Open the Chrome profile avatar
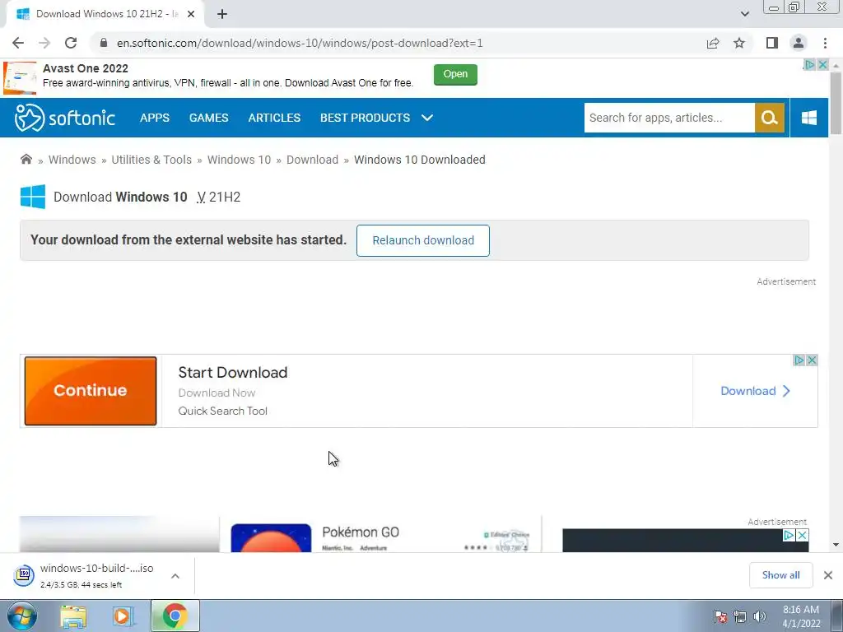The height and width of the screenshot is (632, 843). click(x=799, y=43)
